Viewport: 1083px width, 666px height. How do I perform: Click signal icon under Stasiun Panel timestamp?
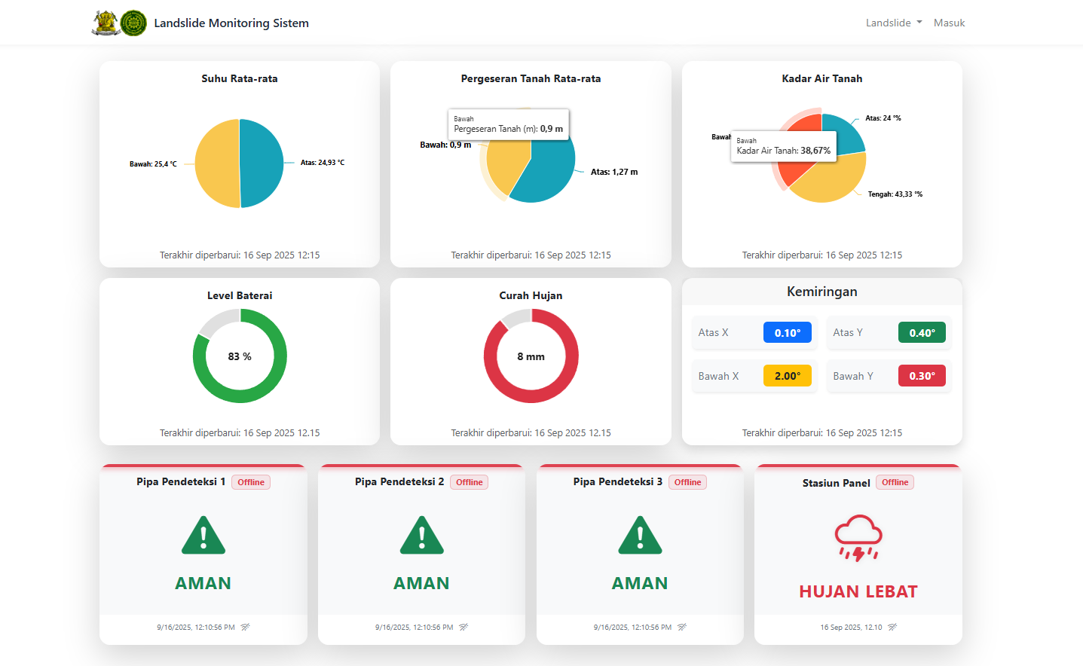pos(892,627)
